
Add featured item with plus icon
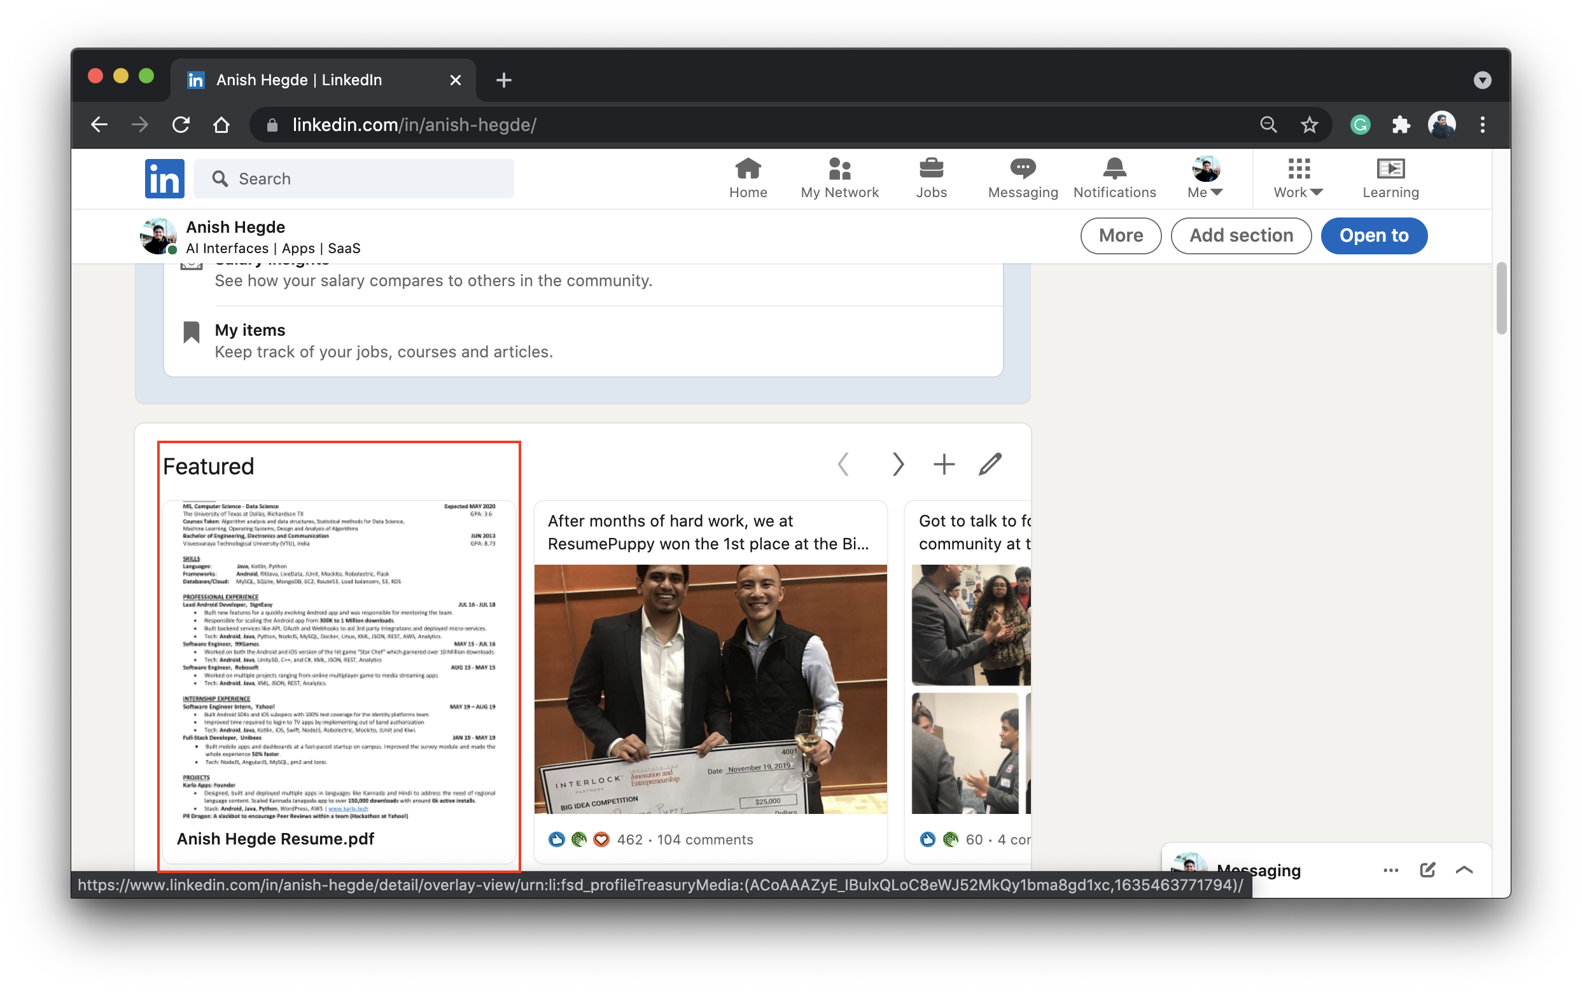click(943, 464)
